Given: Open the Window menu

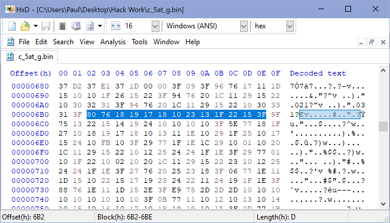Looking at the screenshot, I should [x=166, y=42].
